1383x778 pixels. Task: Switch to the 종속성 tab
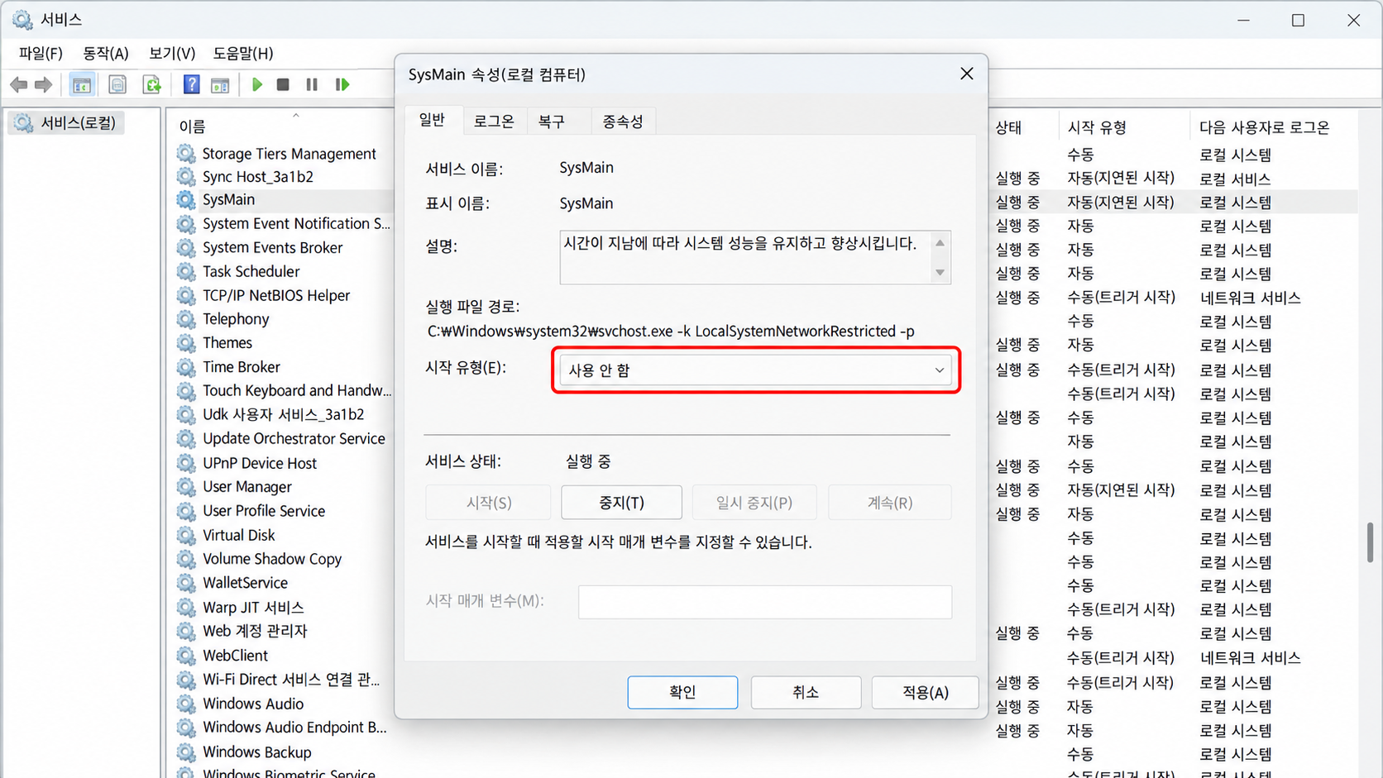click(623, 122)
